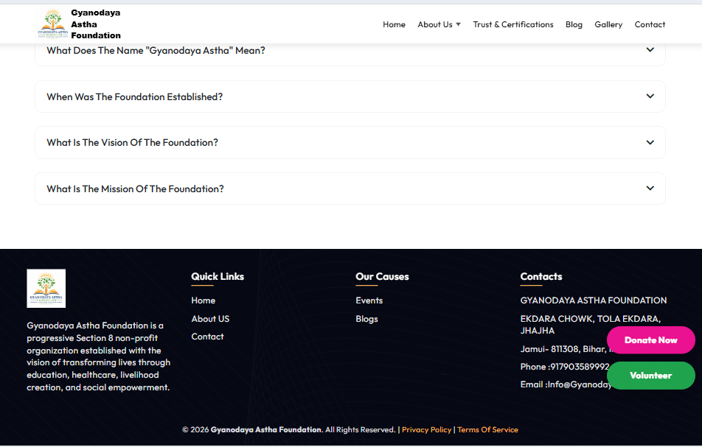Click the footer foundation logo image
The height and width of the screenshot is (447, 702).
pyautogui.click(x=46, y=289)
